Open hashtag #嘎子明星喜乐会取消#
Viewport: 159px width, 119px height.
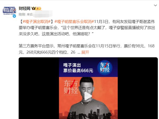pyautogui.click(x=74, y=22)
